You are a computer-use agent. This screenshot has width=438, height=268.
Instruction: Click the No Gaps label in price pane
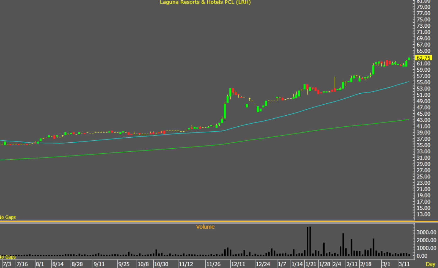click(8, 217)
